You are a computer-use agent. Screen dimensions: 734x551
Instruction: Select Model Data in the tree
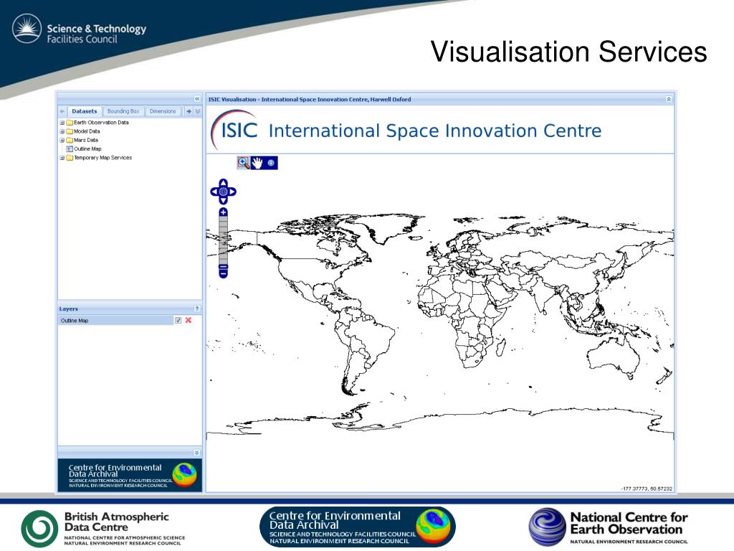pos(87,132)
